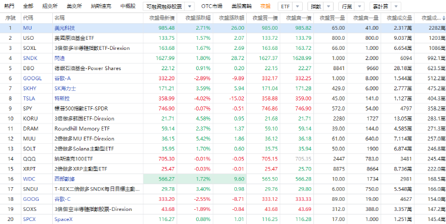
Task: Open the MU stock code link
Action: 26,28
